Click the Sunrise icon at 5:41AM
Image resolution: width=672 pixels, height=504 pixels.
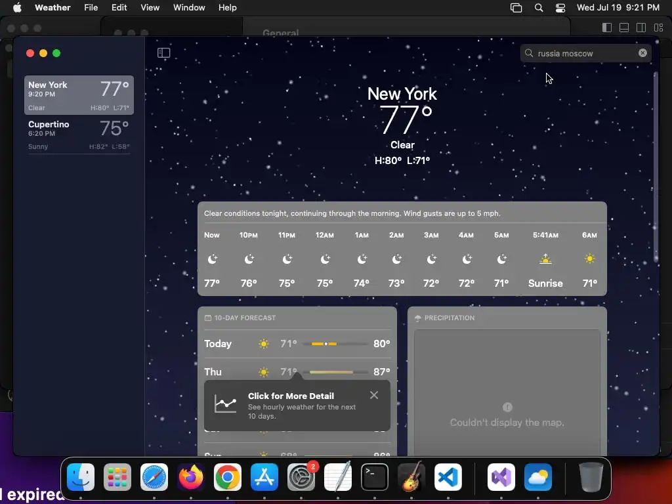[x=545, y=259]
